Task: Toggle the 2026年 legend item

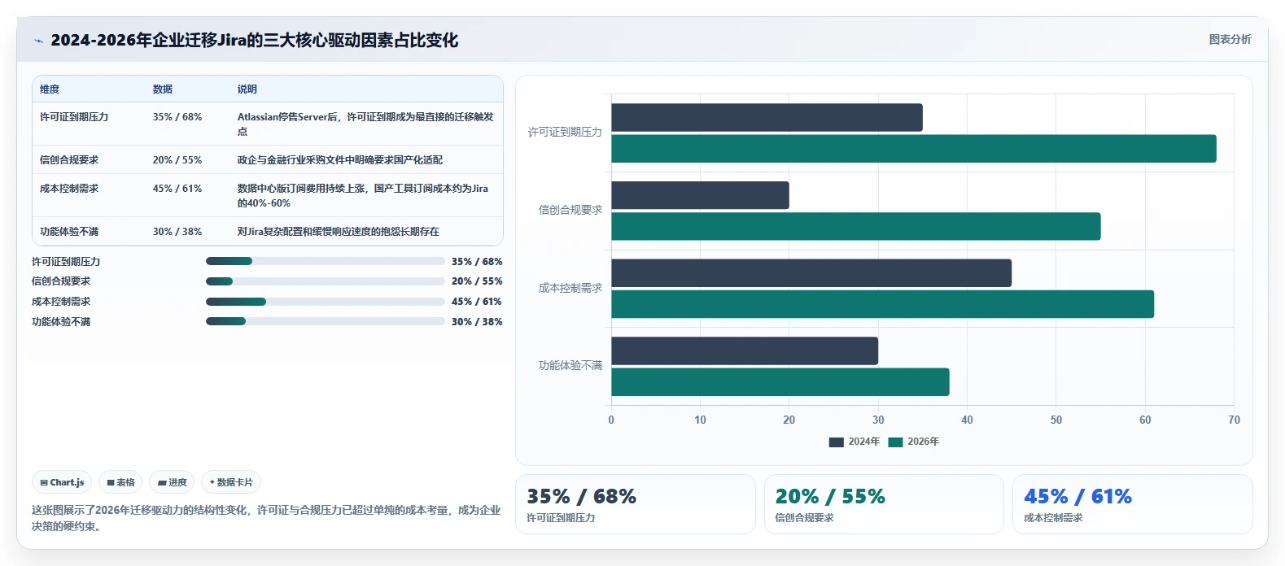Action: tap(914, 442)
